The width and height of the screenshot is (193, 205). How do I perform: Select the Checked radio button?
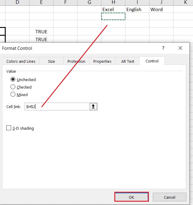(13, 87)
